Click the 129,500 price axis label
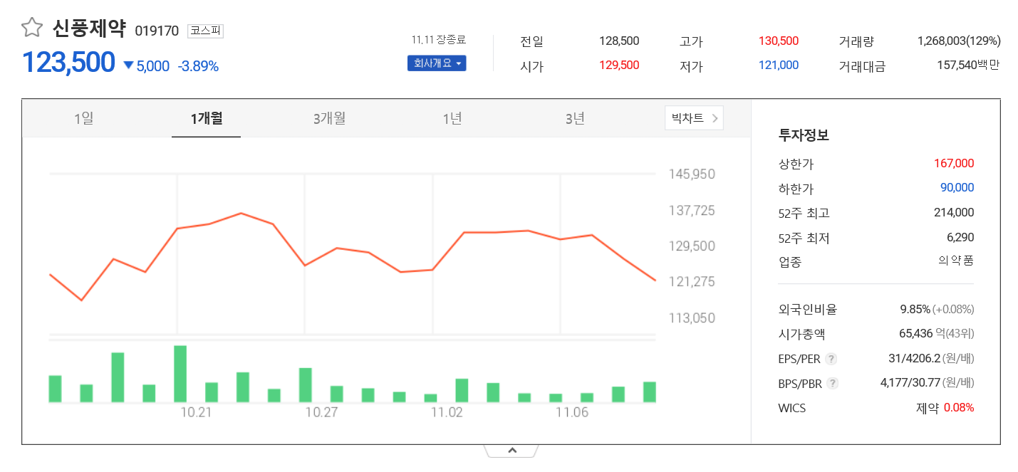Screen dimensions: 1018x472 tap(692, 246)
